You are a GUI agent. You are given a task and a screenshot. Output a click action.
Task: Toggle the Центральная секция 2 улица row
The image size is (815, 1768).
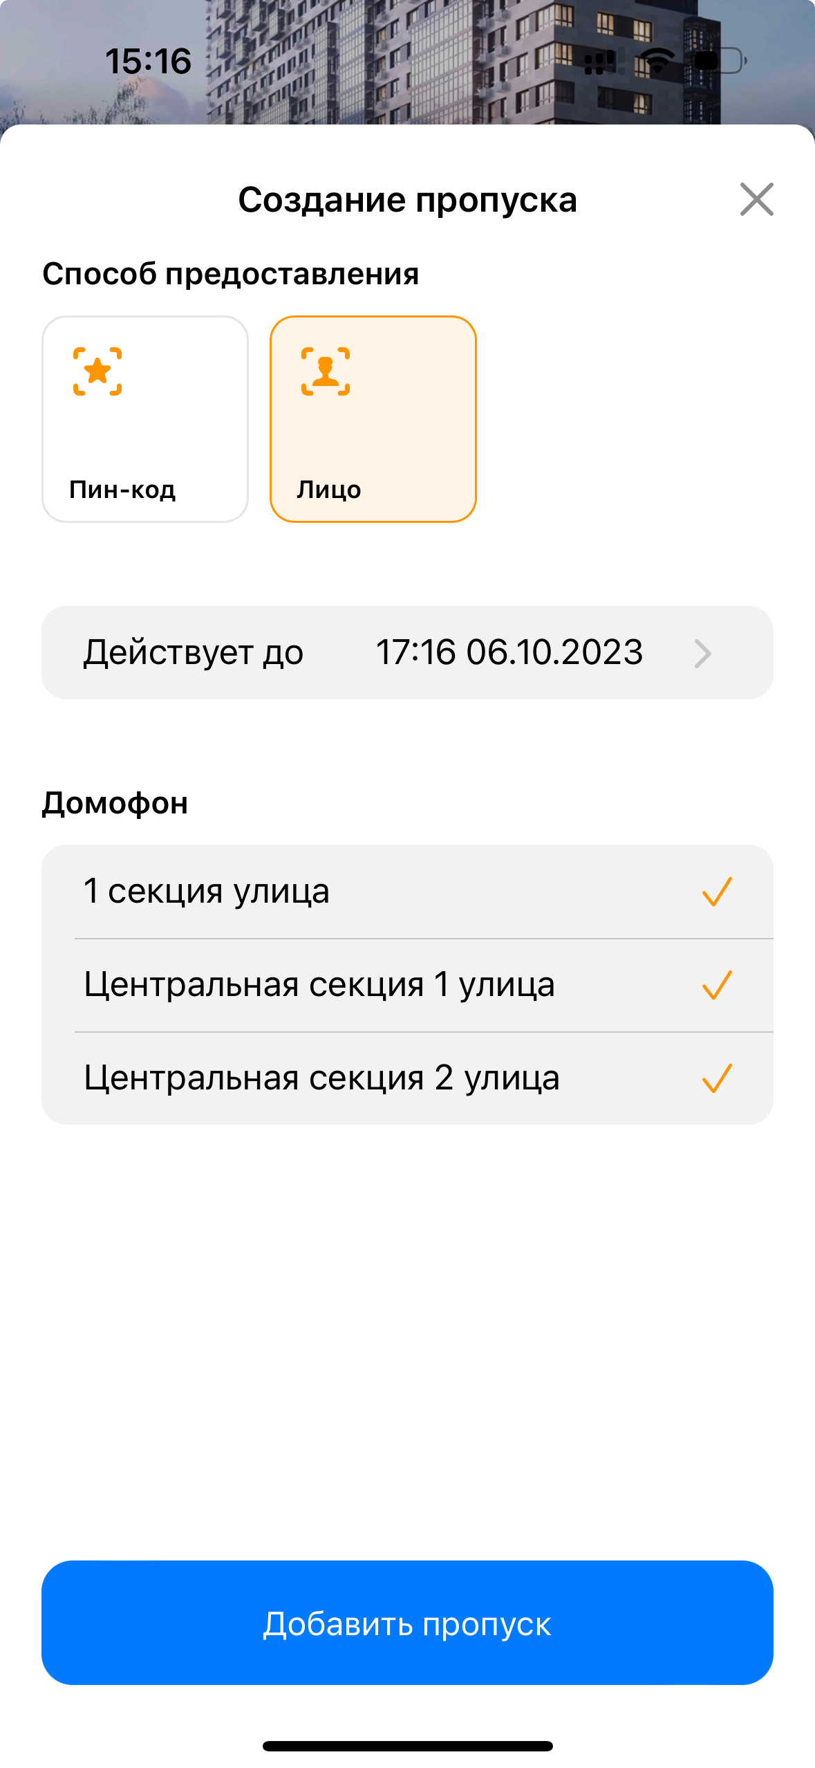point(407,1078)
